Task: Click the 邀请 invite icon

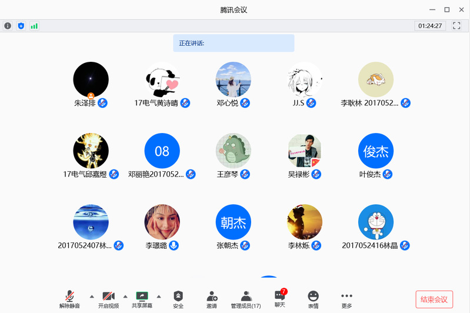Action: click(x=212, y=299)
